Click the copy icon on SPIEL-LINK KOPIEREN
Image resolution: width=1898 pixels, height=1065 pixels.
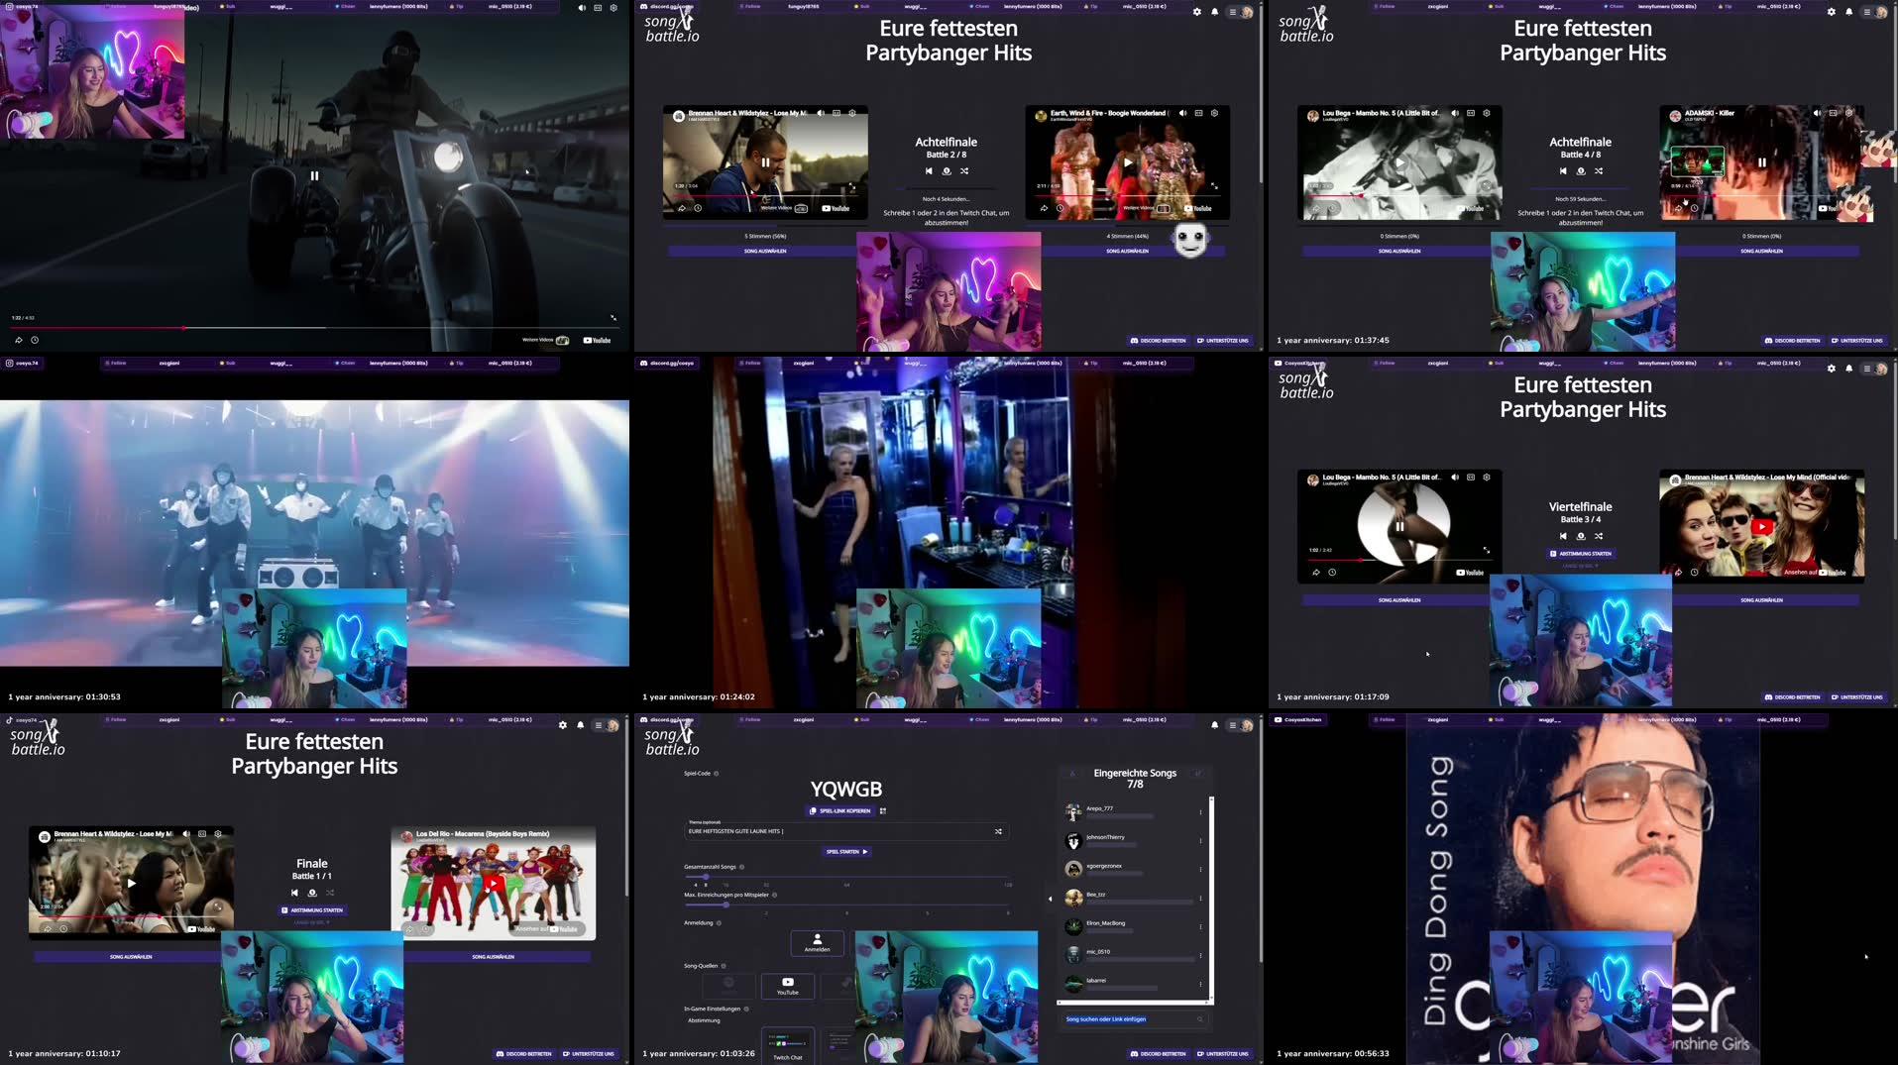coord(815,810)
